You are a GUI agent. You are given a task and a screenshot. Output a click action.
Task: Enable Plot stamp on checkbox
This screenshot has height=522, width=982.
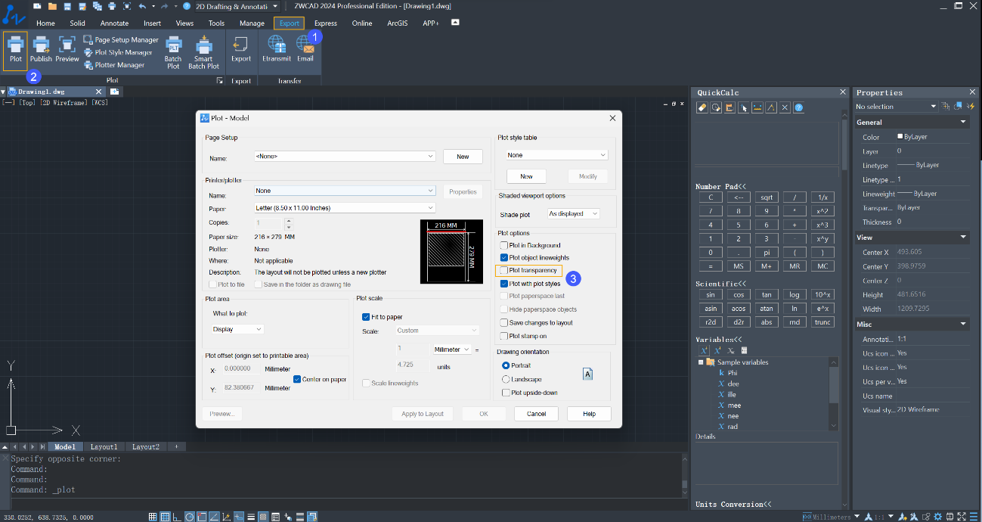click(504, 336)
